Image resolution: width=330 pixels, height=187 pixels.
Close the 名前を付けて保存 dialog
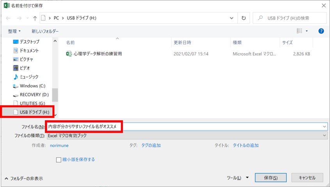click(x=324, y=6)
